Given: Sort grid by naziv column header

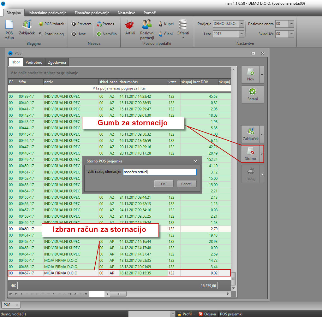Looking at the screenshot, I should pyautogui.click(x=71, y=82).
